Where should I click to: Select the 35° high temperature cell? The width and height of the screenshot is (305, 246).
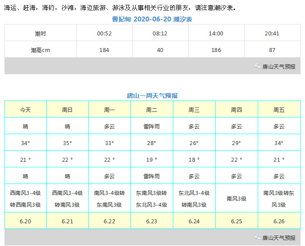[x=67, y=143]
